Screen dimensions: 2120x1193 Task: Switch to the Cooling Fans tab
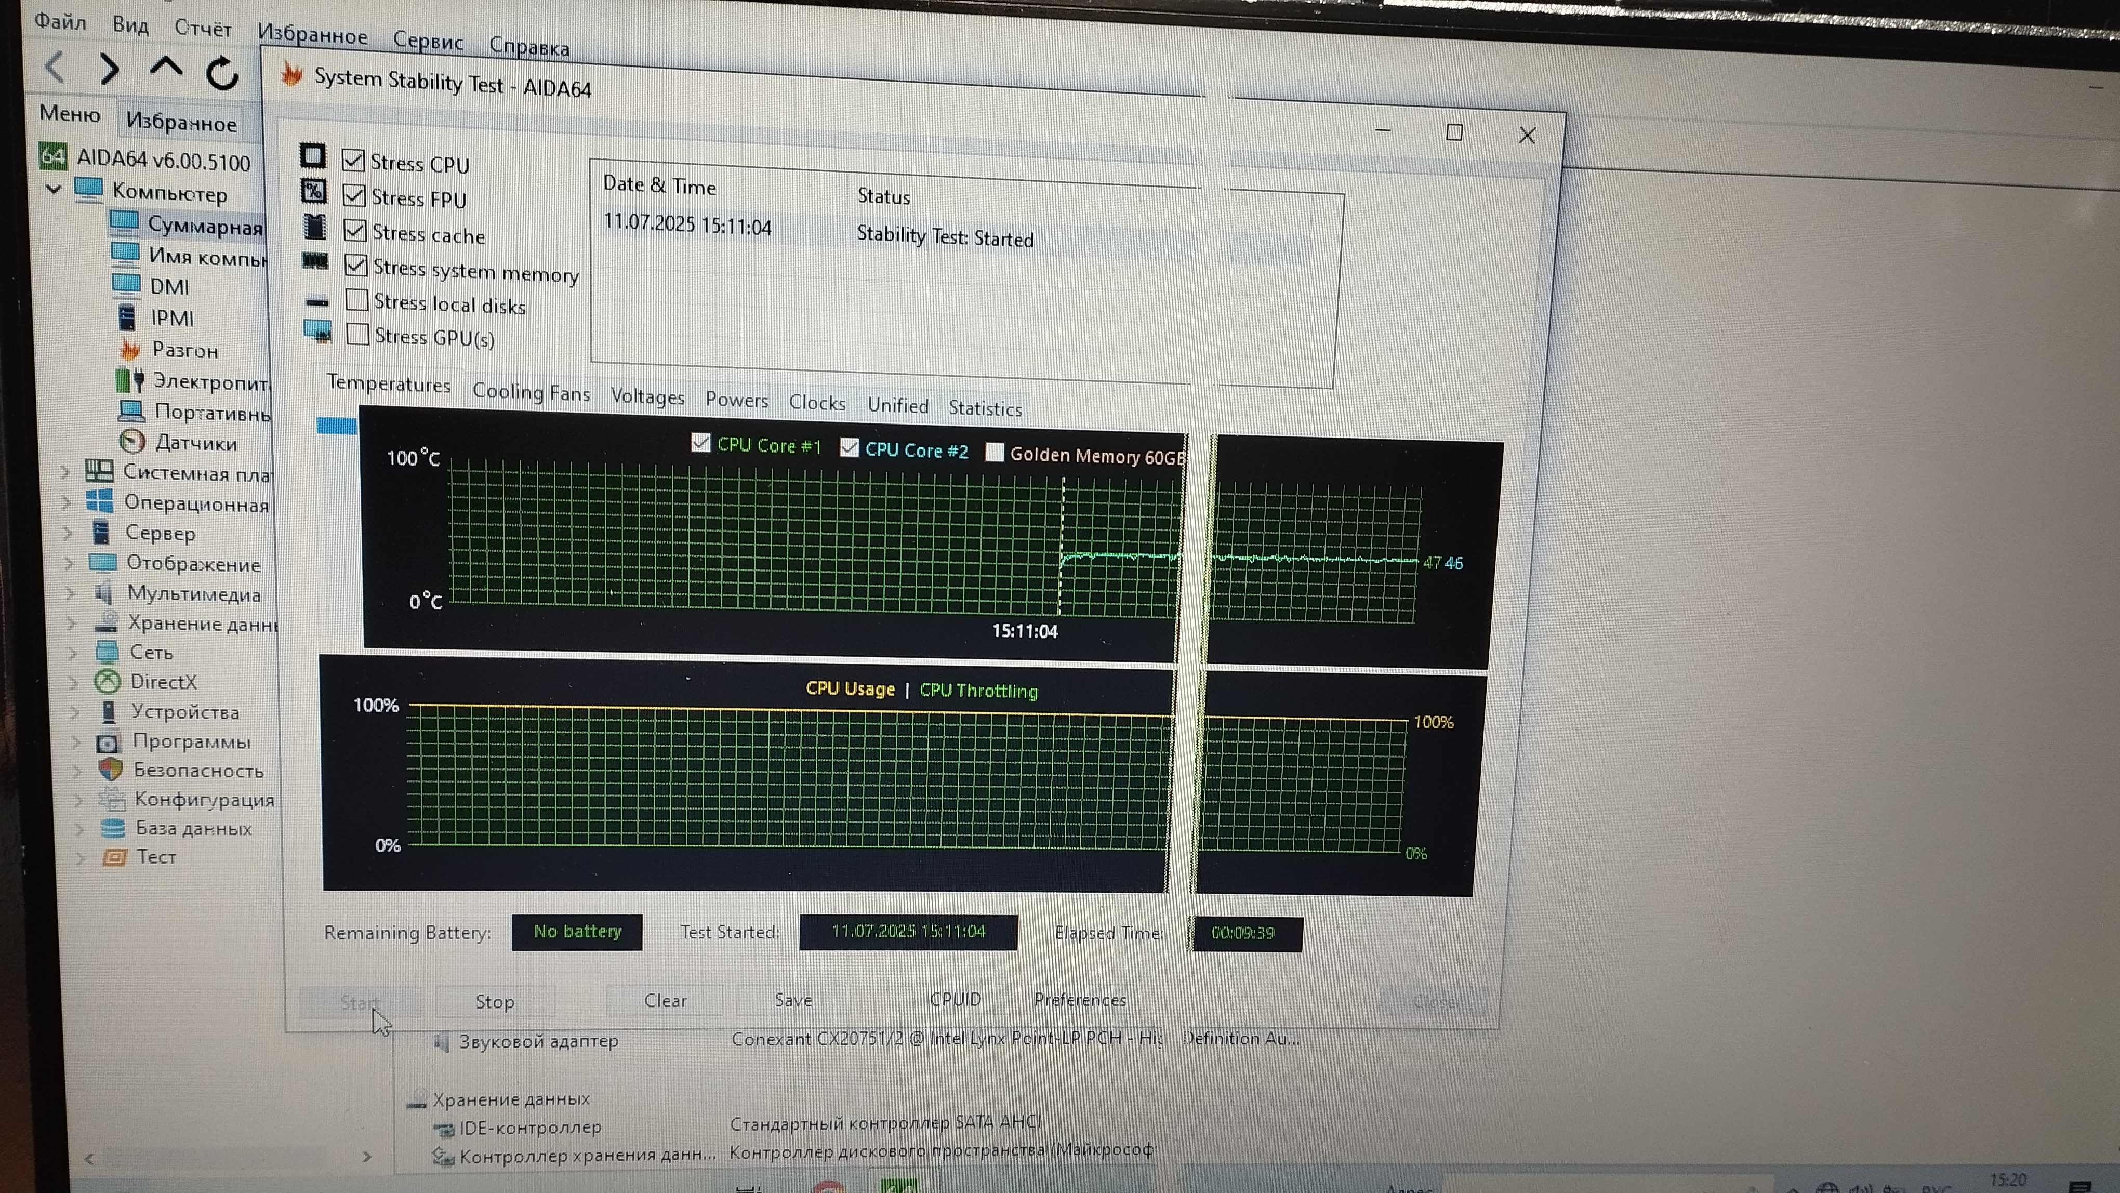point(531,392)
